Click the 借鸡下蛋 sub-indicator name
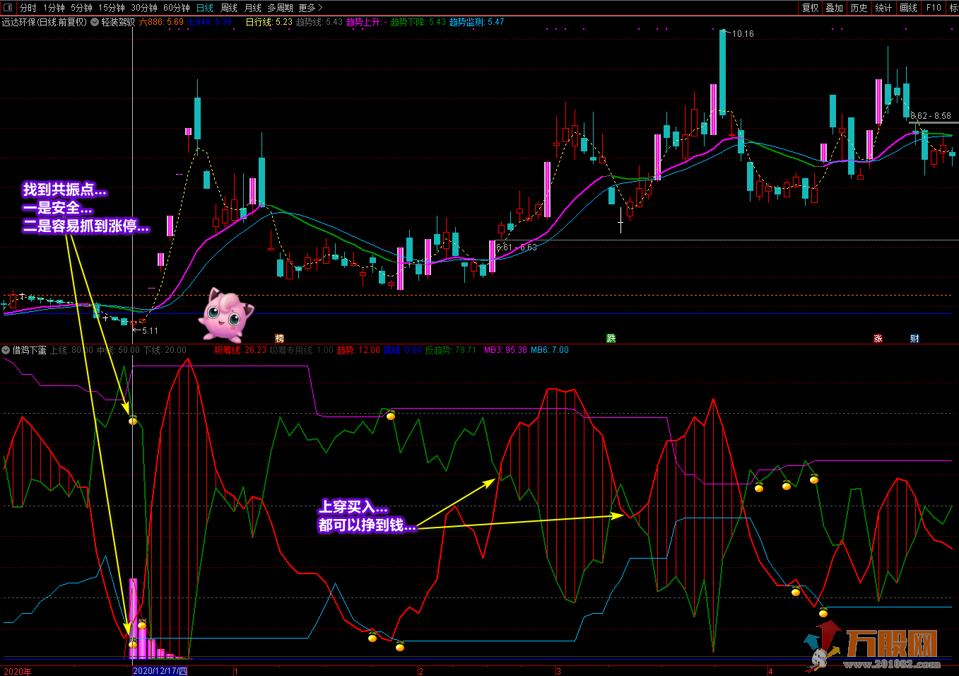The width and height of the screenshot is (959, 676). click(x=29, y=350)
